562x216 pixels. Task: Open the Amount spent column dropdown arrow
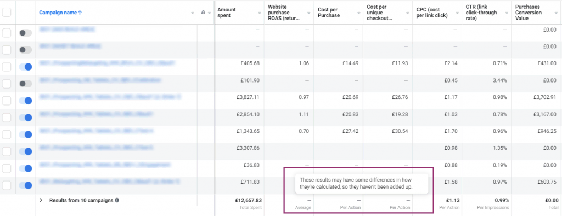(260, 13)
